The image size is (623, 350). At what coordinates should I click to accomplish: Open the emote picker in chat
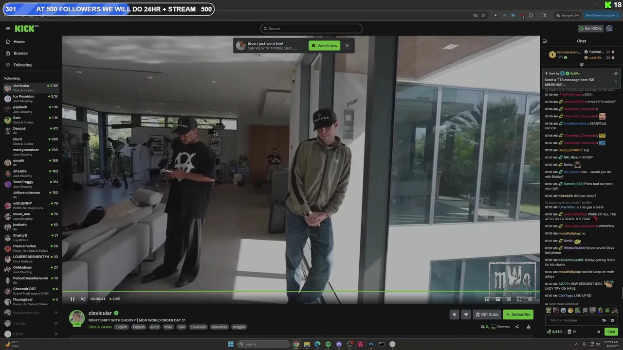(x=612, y=320)
